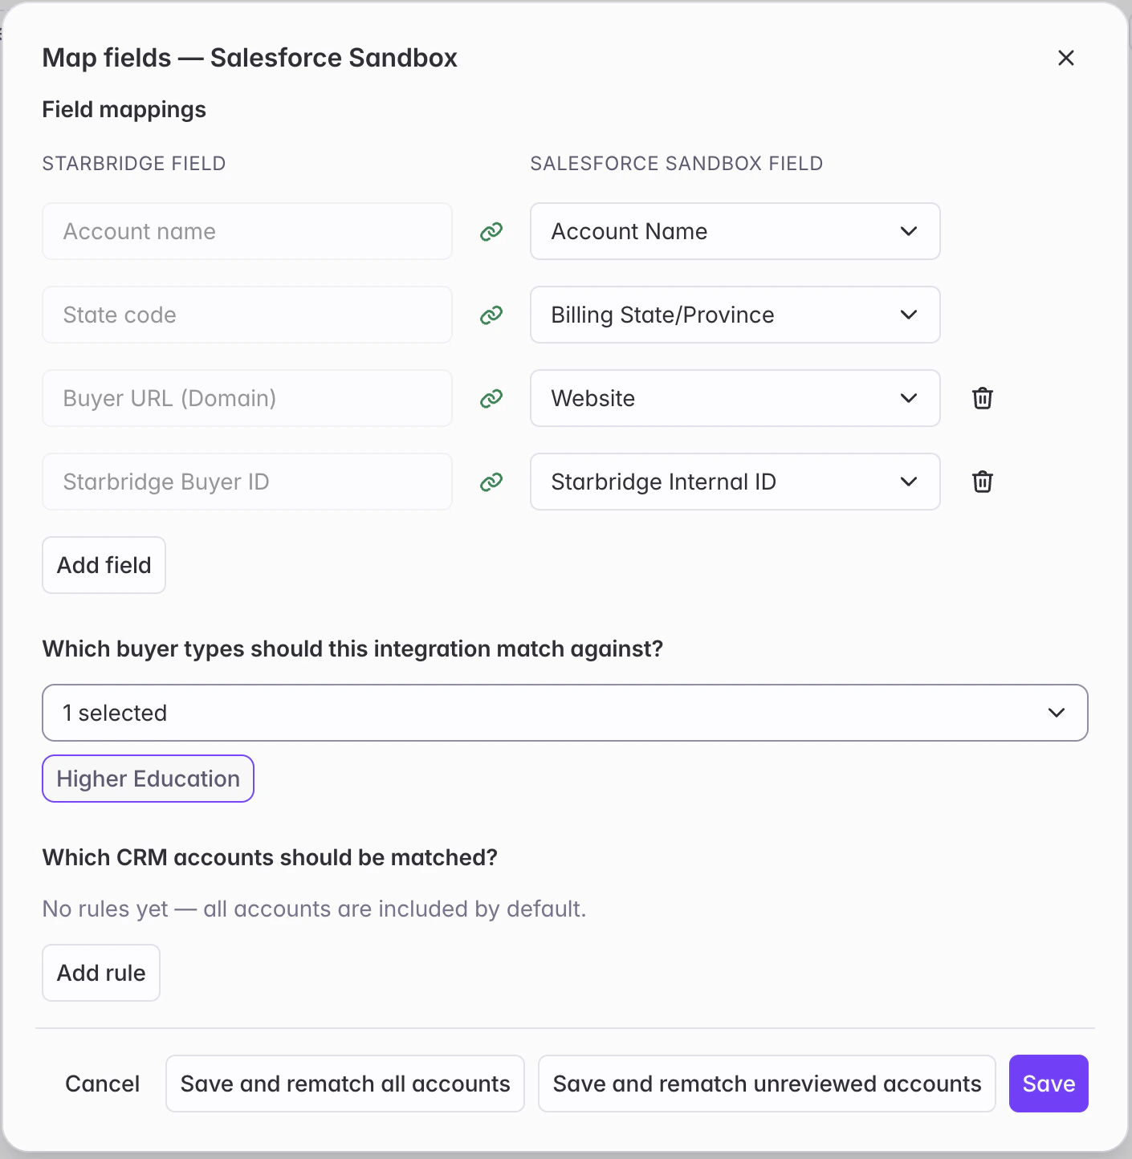Click 'Which CRM accounts should be matched?' heading
This screenshot has width=1132, height=1159.
271,857
